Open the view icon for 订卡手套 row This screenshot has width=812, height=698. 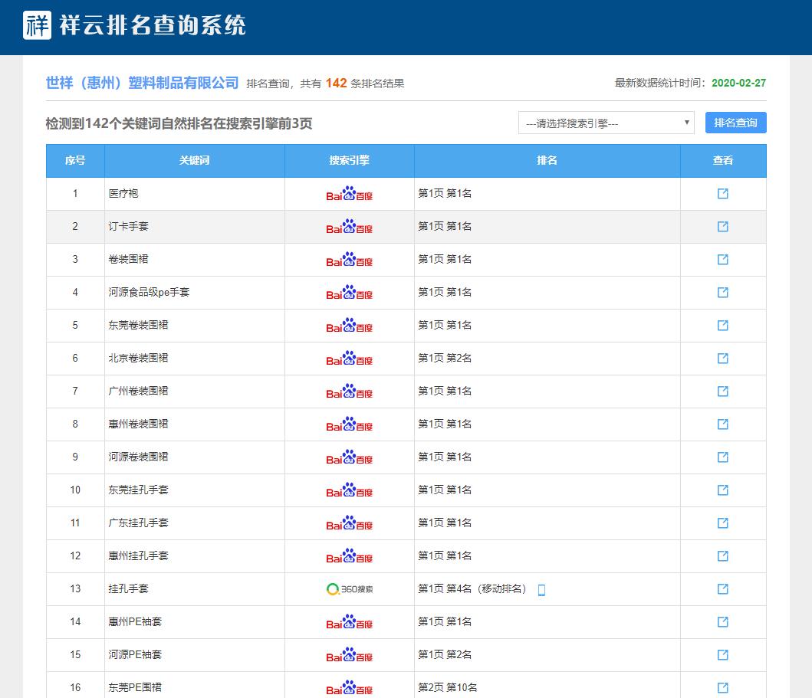coord(722,227)
